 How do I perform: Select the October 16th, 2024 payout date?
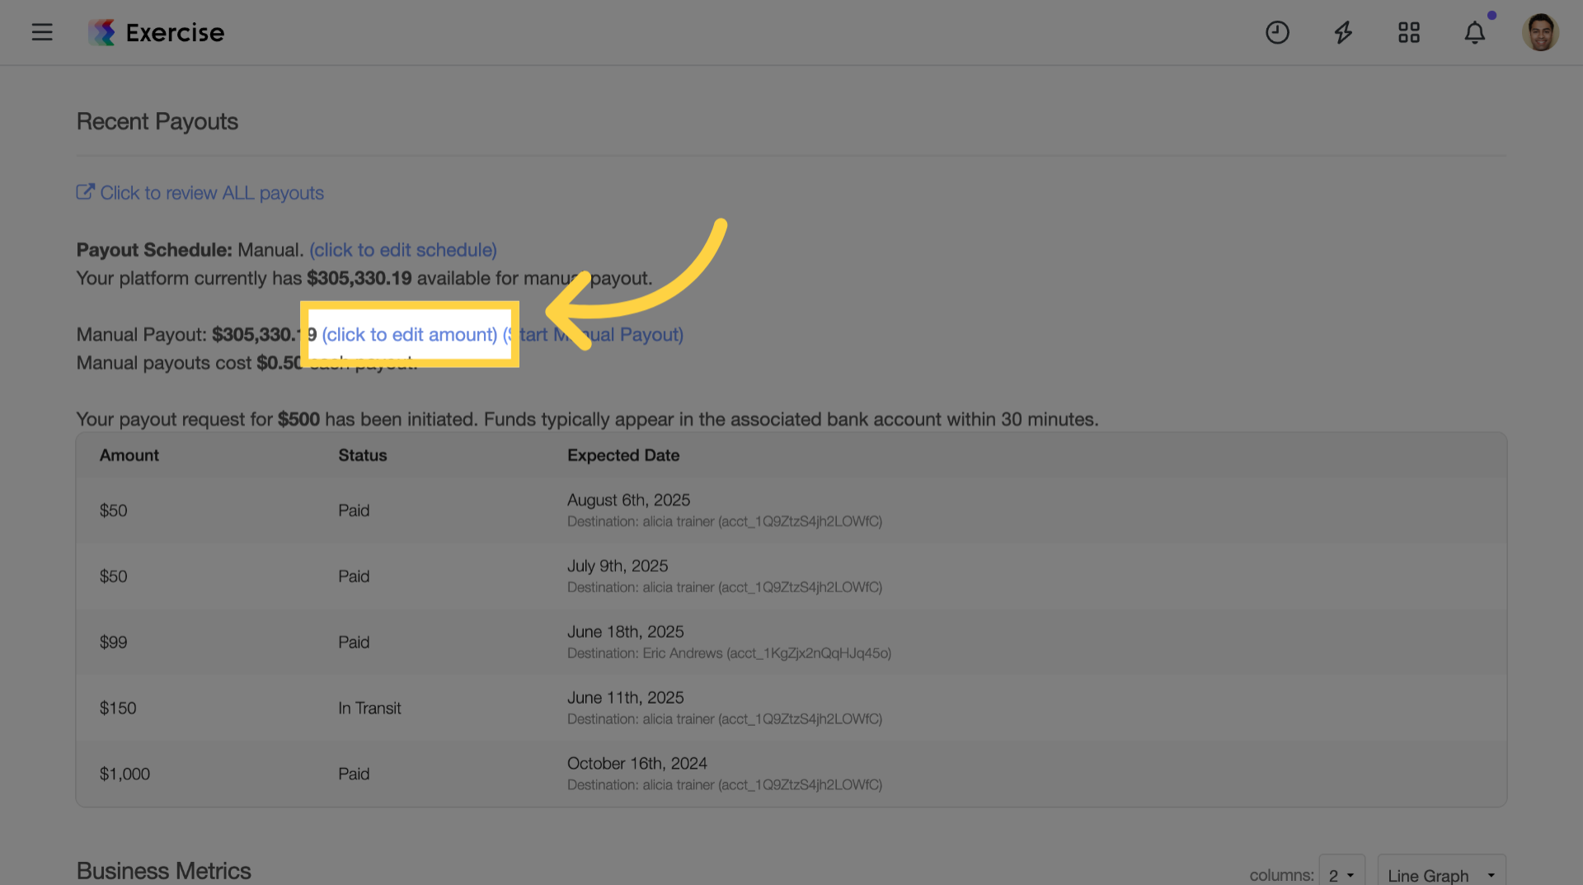[637, 764]
